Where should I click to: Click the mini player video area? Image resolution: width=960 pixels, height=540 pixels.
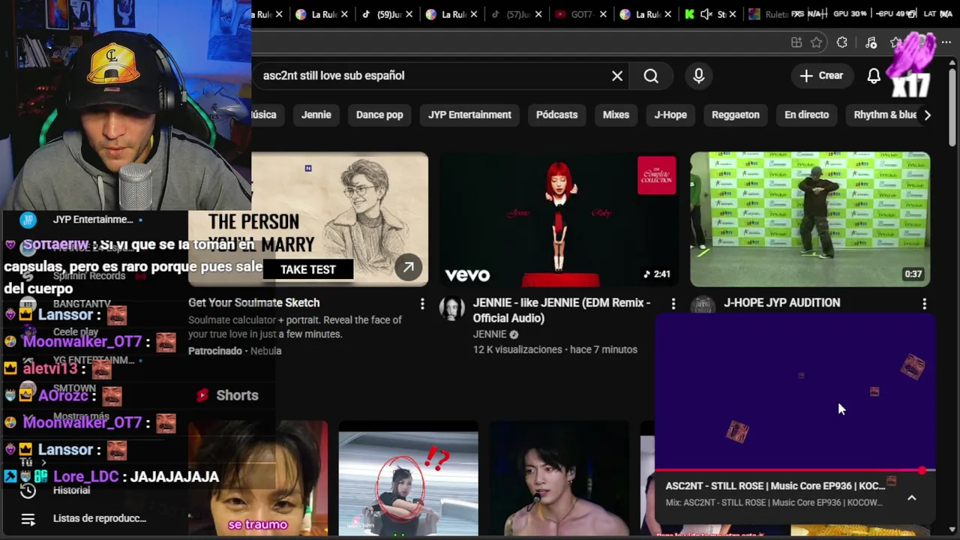tap(795, 392)
